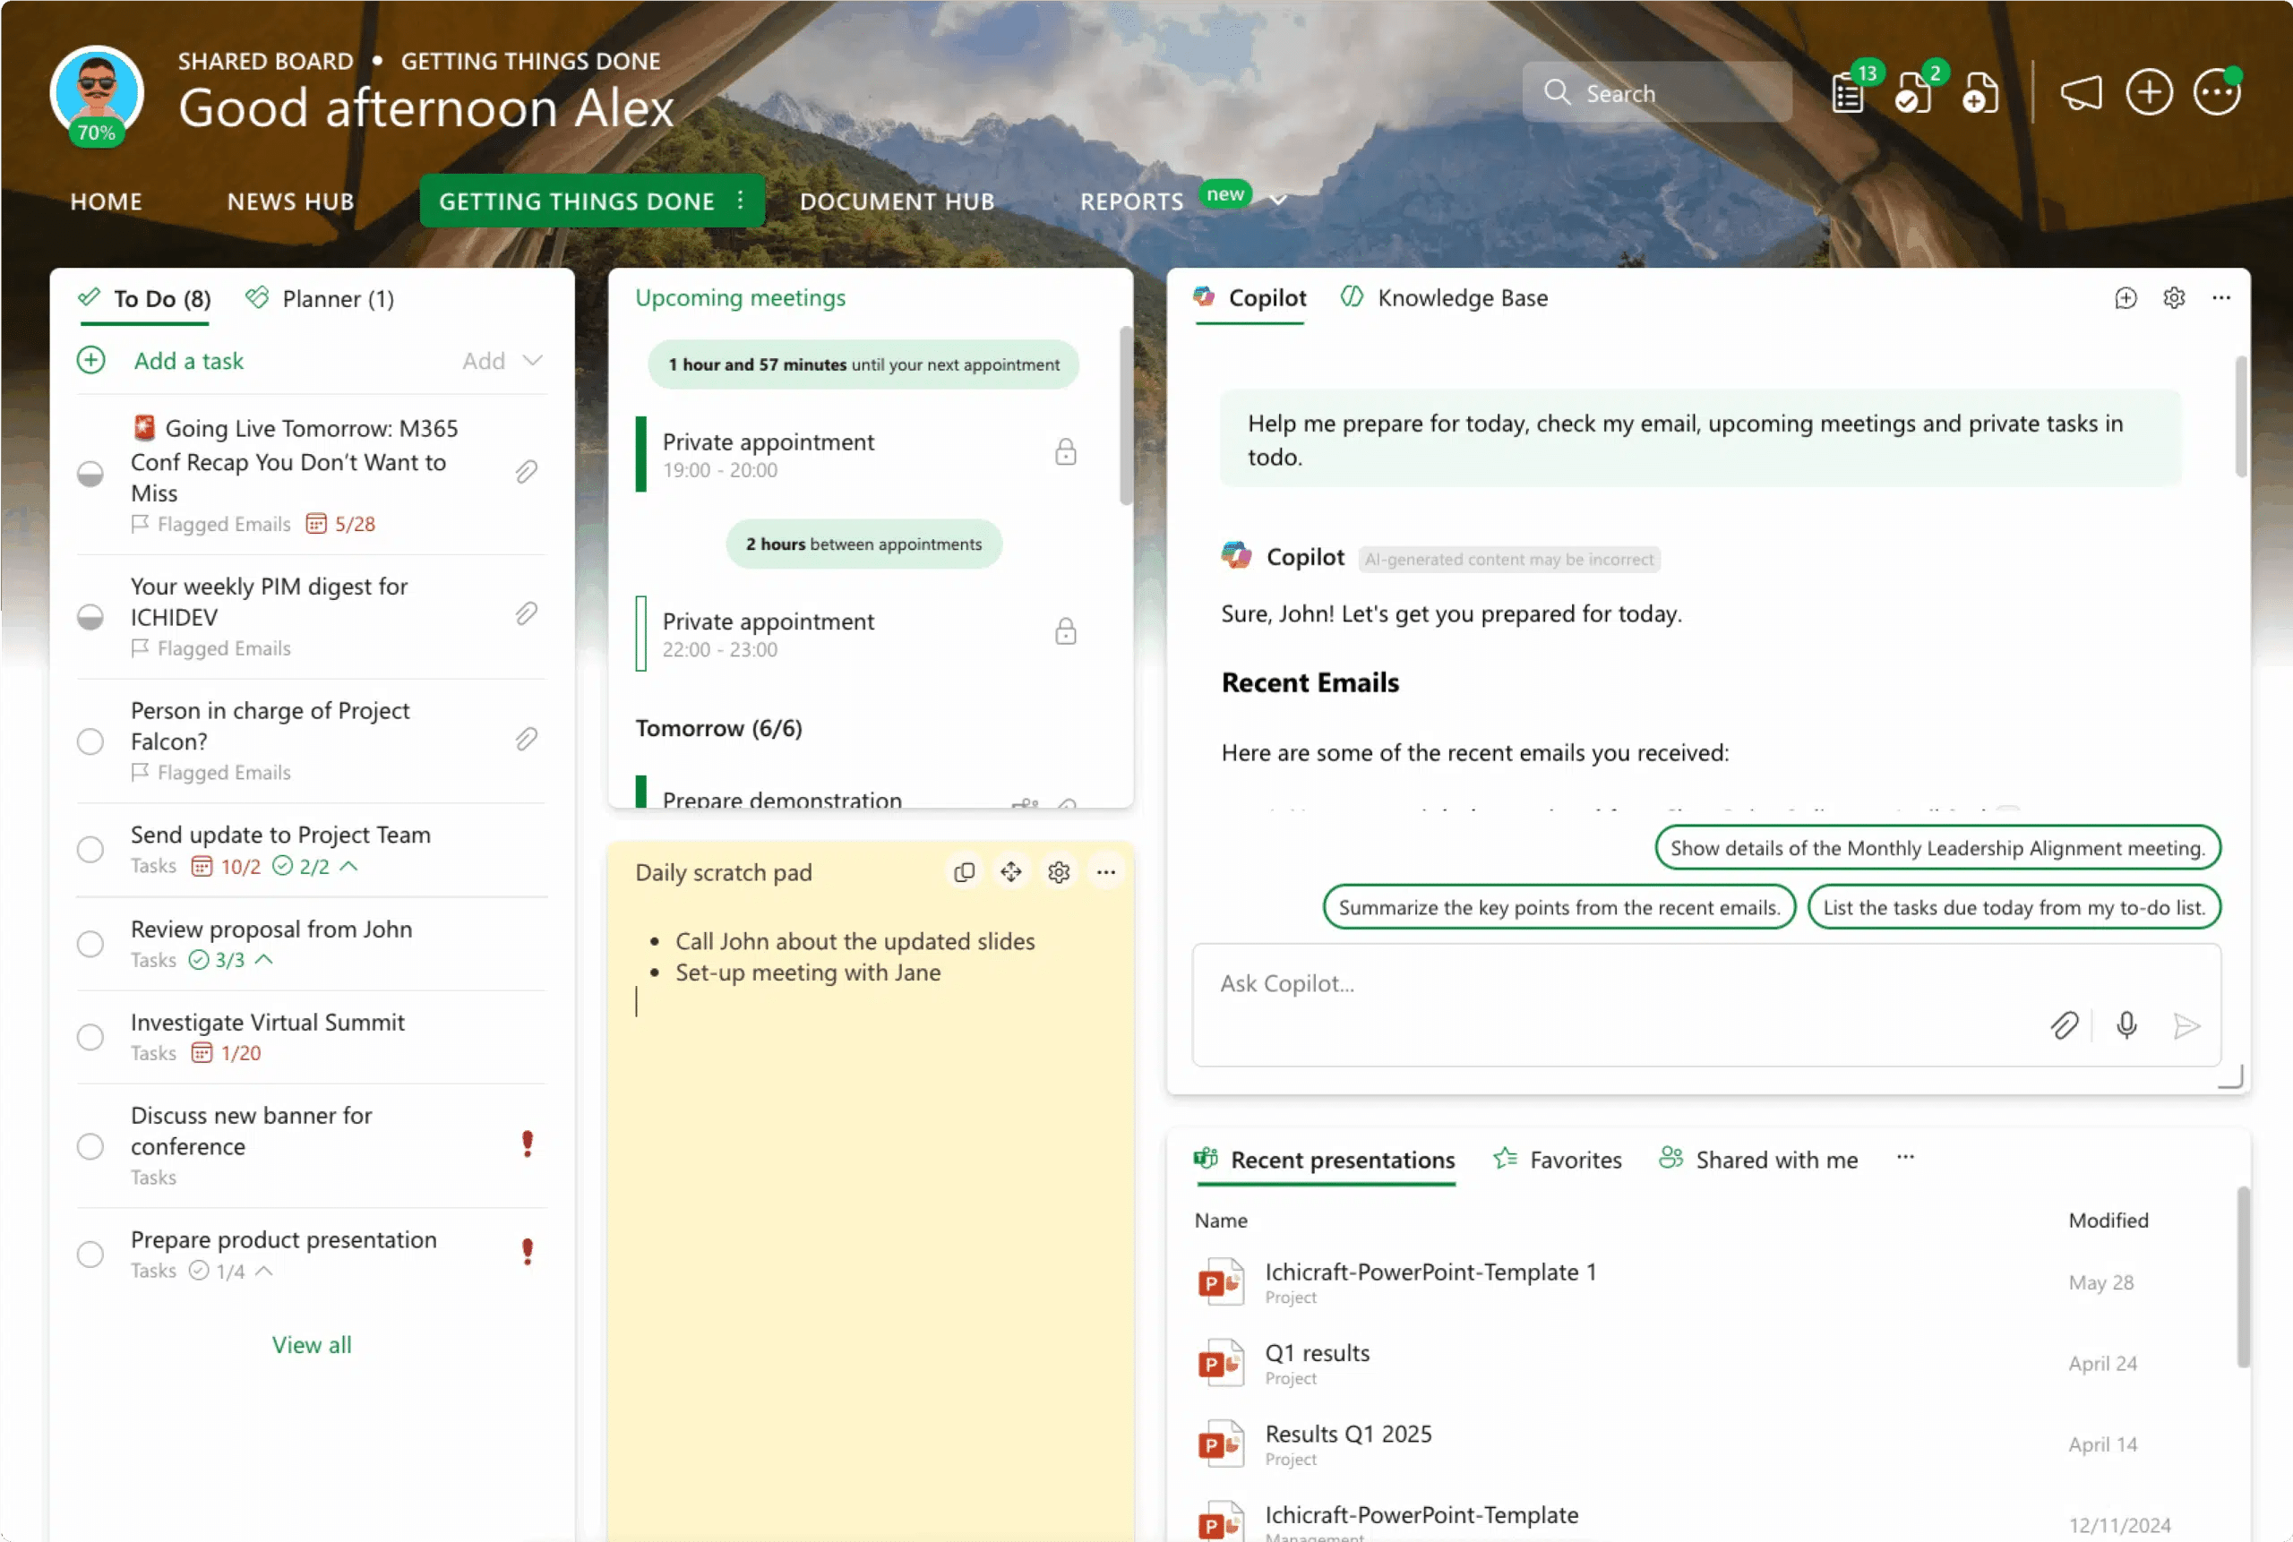Activate the Copilot microphone input
Viewport: 2293px width, 1542px height.
2126,1025
